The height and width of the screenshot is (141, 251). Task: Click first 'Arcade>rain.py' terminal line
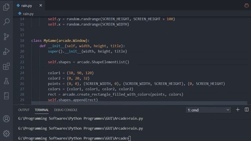tap(80, 118)
